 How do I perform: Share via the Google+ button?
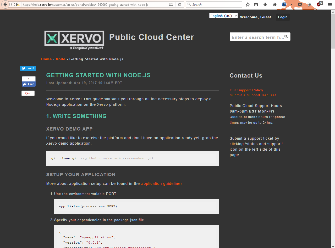point(28,93)
